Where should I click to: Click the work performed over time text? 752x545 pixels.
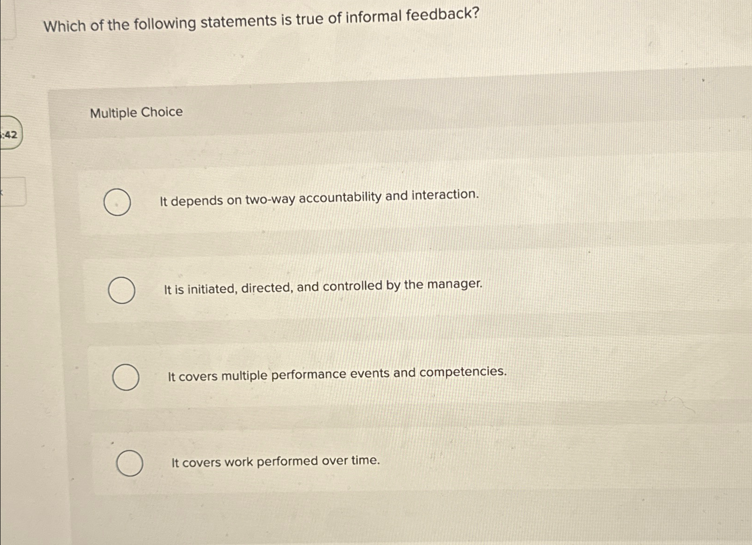tap(275, 460)
